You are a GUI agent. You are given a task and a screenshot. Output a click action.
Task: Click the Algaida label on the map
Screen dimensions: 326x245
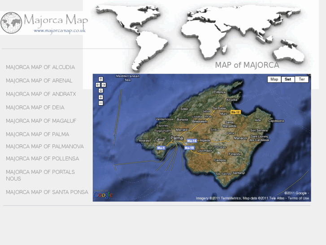(x=205, y=140)
